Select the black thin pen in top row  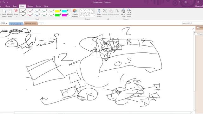23,11
